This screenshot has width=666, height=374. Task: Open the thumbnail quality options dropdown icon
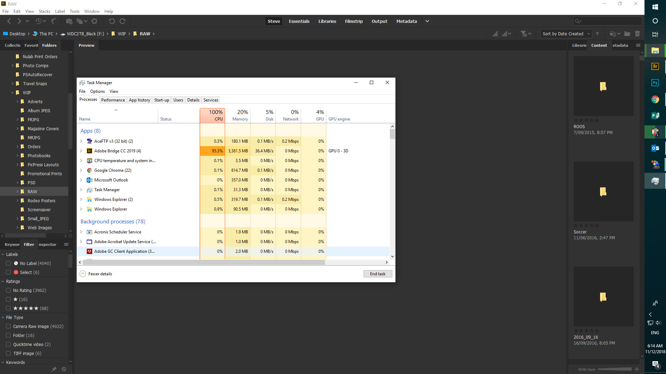click(506, 34)
